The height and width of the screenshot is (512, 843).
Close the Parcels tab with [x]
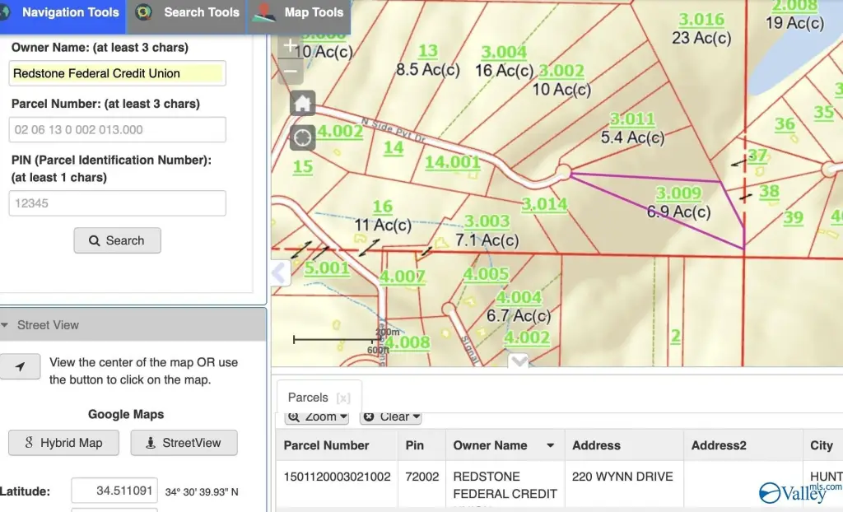[x=343, y=398]
